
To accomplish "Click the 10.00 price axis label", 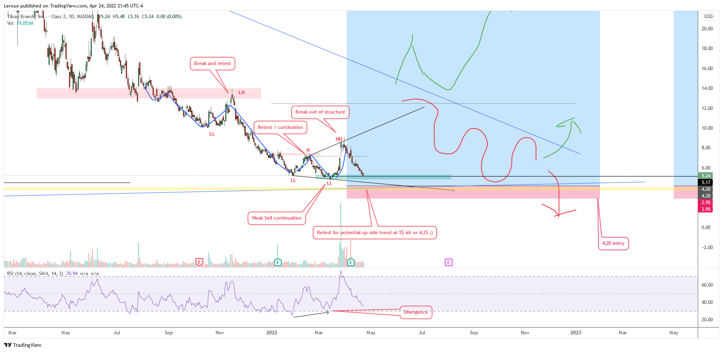I will pos(707,128).
